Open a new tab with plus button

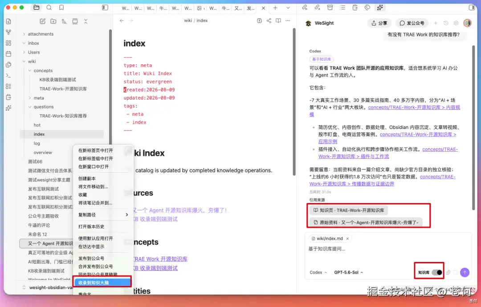[x=275, y=8]
